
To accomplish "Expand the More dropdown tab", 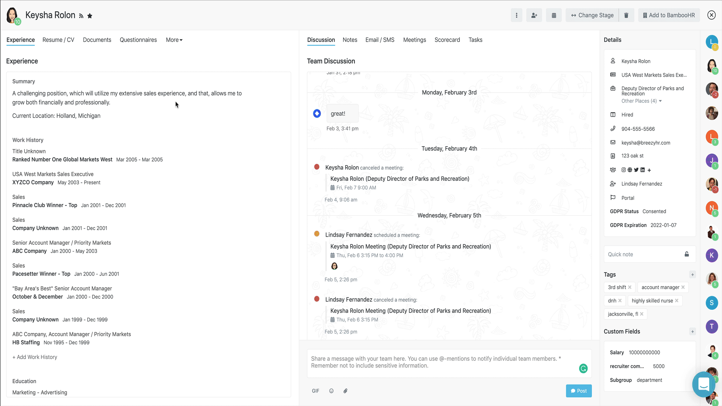I will tap(174, 40).
